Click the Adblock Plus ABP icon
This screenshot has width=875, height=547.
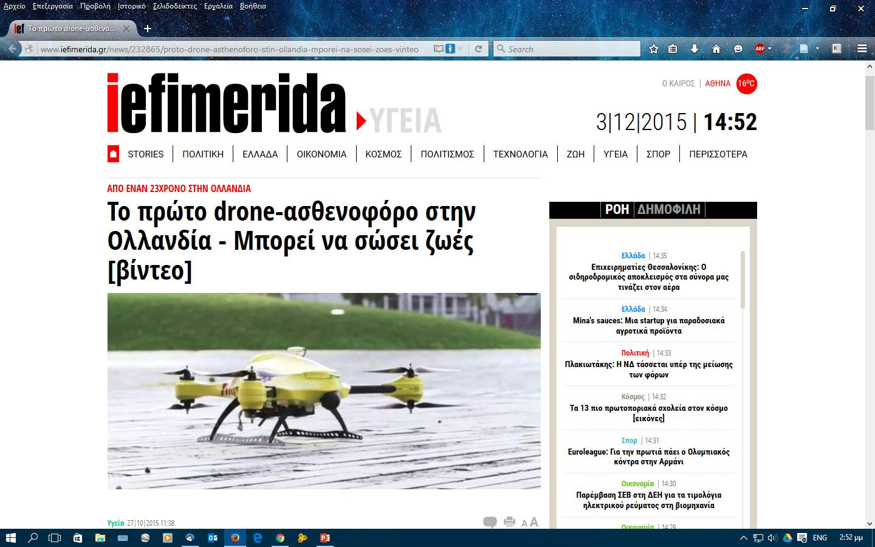click(x=760, y=49)
